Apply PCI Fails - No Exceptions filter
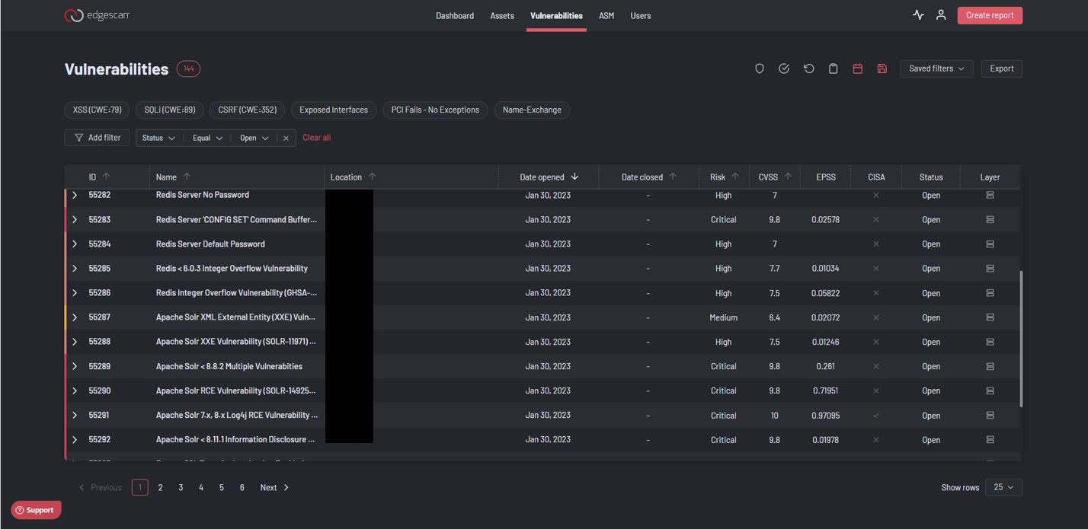Viewport: 1088px width, 529px height. coord(435,110)
